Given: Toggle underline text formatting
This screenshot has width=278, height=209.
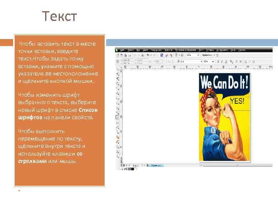Looking at the screenshot, I should click(x=226, y=62).
